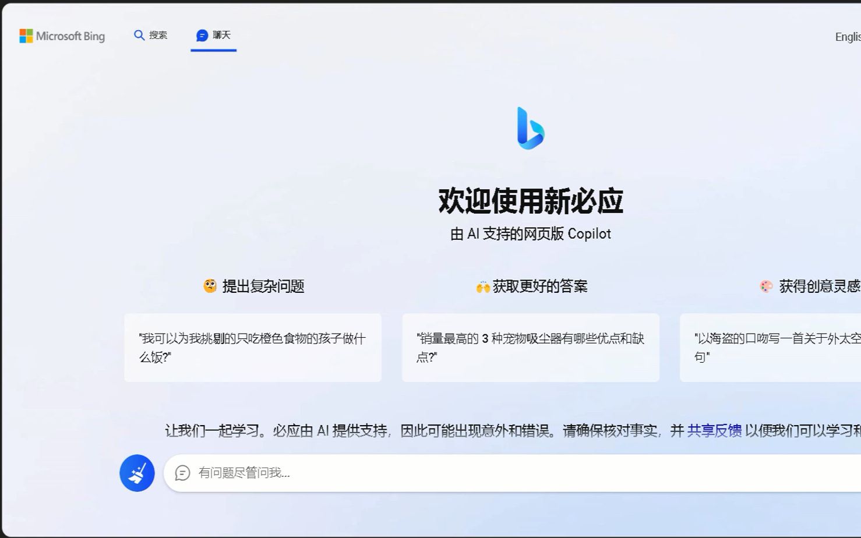
Task: Select the pet vacuum pros and cons card
Action: pyautogui.click(x=531, y=348)
